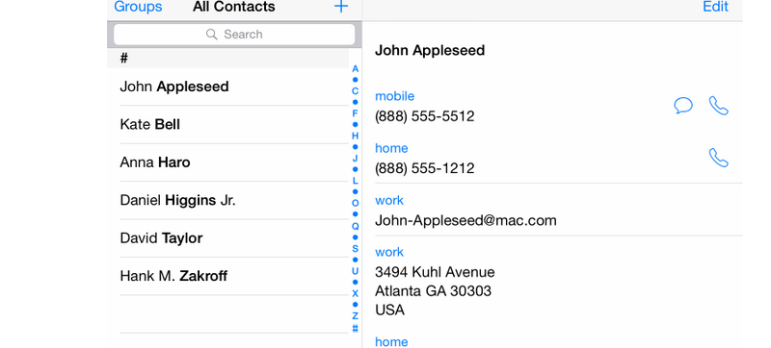771x348 pixels.
Task: Select Anna Haro in contact list
Action: 234,162
